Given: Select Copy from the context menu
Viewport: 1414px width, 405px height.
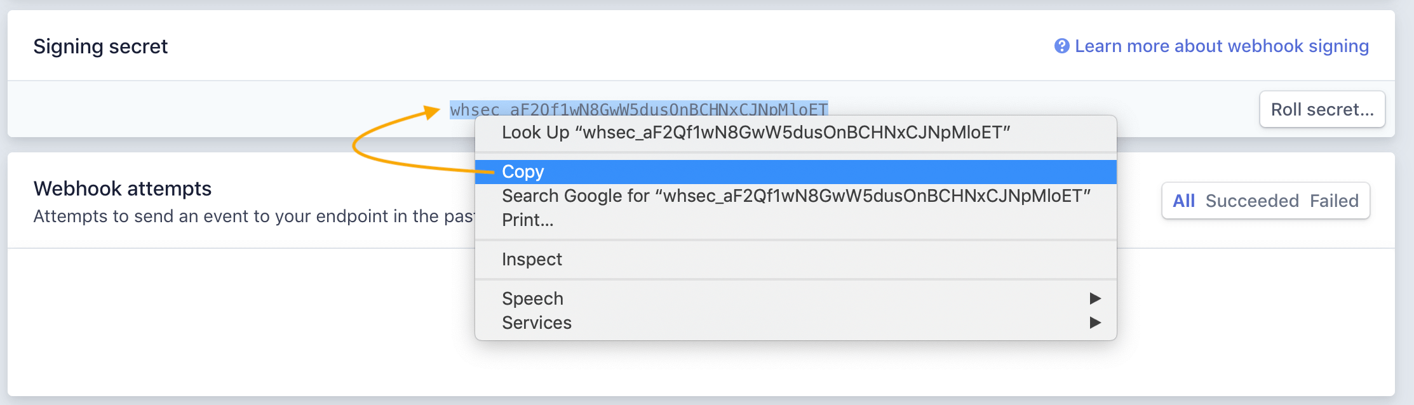Looking at the screenshot, I should point(796,172).
